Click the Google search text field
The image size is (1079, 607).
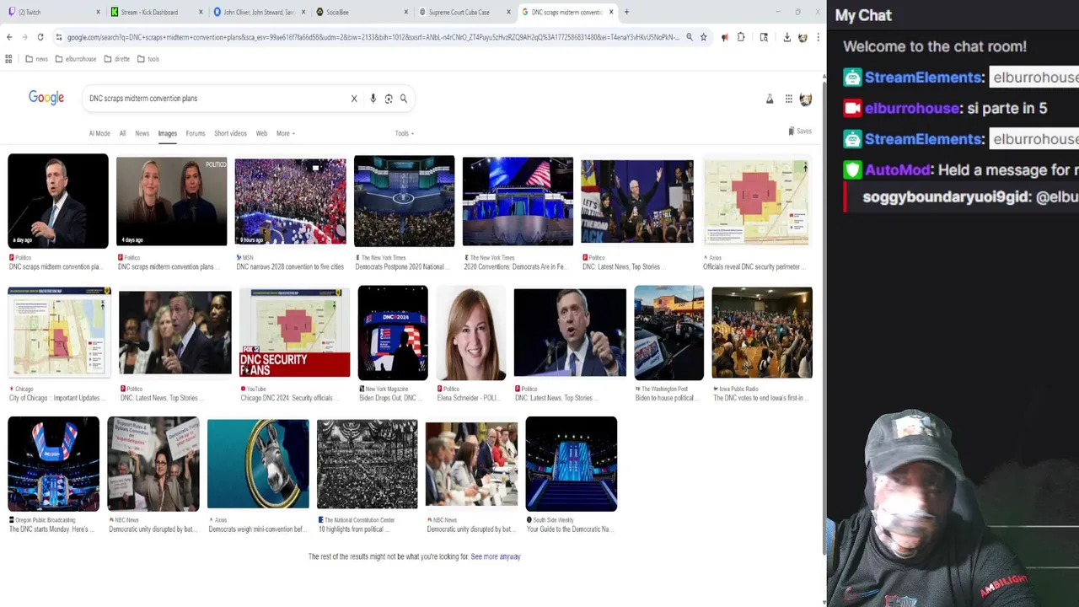click(x=215, y=99)
